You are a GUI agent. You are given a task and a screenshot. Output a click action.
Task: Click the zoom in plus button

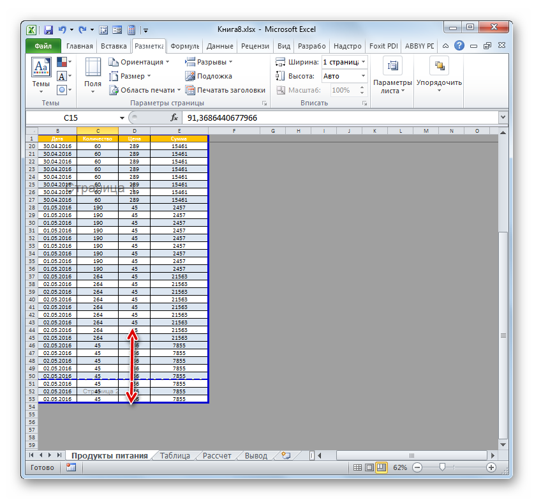point(491,467)
